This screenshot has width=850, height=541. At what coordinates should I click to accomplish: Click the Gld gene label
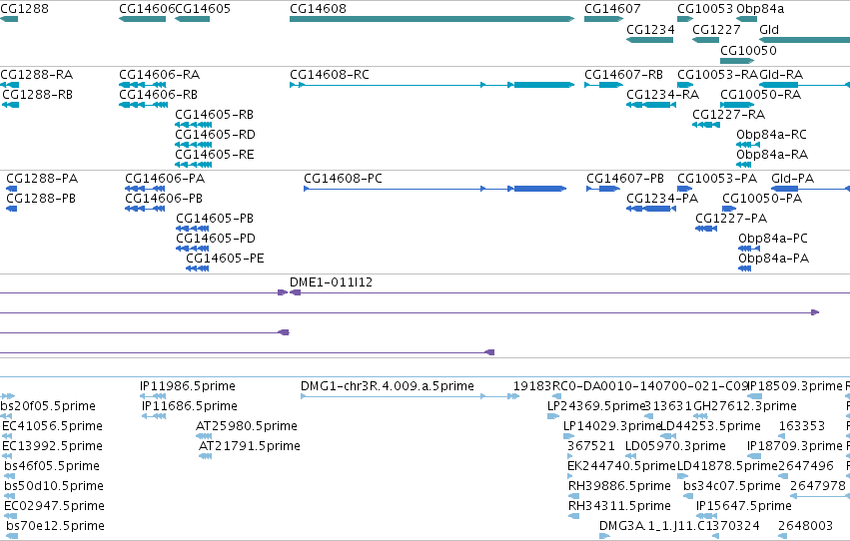coord(769,30)
